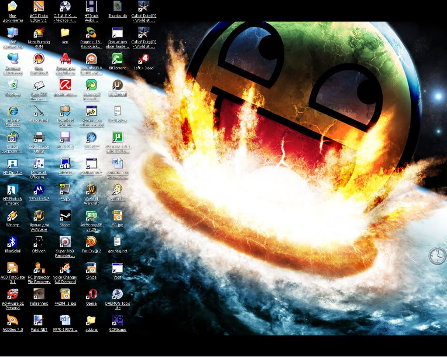The image size is (447, 357).
Task: Open the Ad-Aware SE Personal icon
Action: tap(13, 294)
